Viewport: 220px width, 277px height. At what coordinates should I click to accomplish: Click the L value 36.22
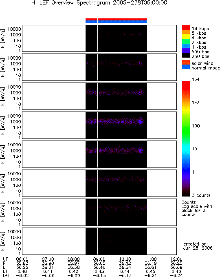pos(22,267)
